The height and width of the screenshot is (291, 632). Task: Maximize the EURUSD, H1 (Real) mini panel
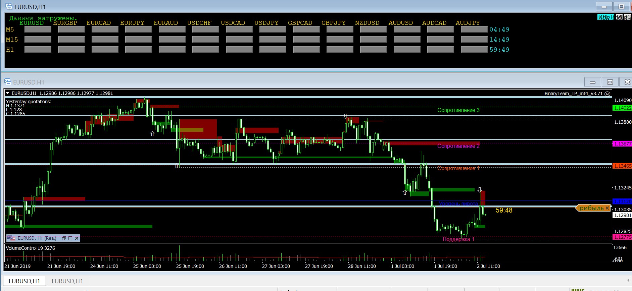coord(70,238)
